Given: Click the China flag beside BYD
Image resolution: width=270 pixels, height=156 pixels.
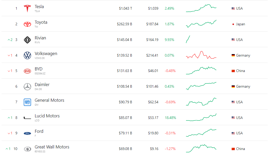Looking at the screenshot, I should click(233, 71).
